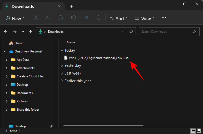The image size is (203, 134).
Task: Click the Name column header
Action: click(x=71, y=42)
